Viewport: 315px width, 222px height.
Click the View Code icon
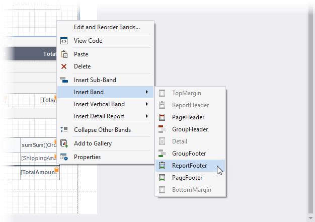click(x=64, y=41)
